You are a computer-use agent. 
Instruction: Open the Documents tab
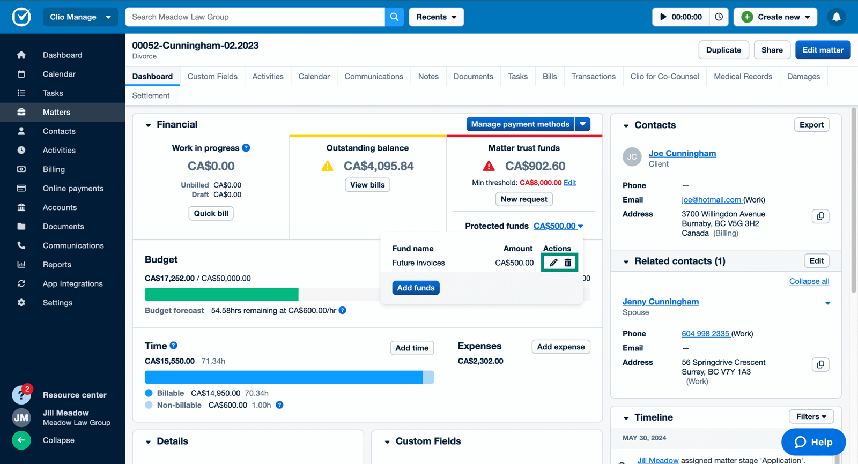[x=473, y=76]
